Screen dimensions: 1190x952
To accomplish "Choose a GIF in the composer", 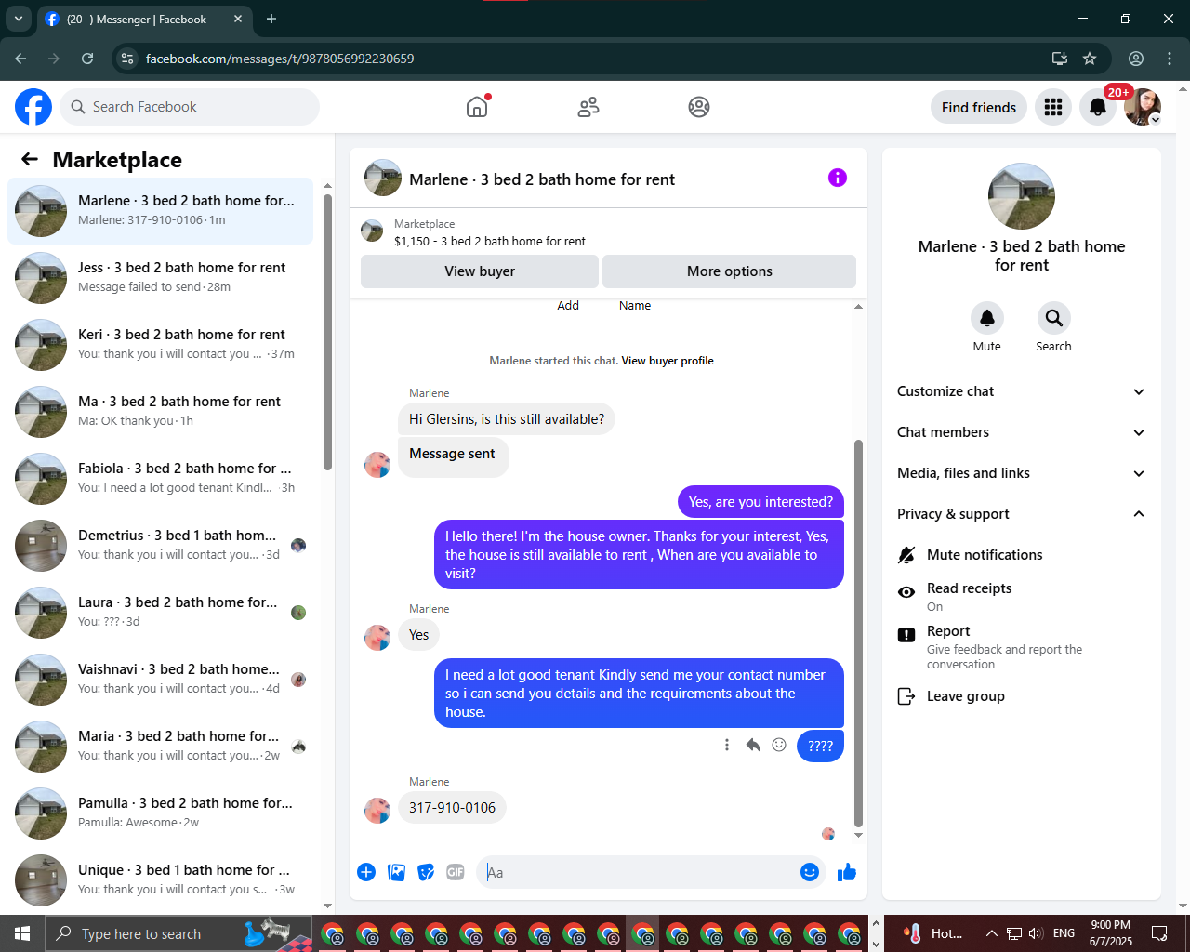I will pos(456,872).
